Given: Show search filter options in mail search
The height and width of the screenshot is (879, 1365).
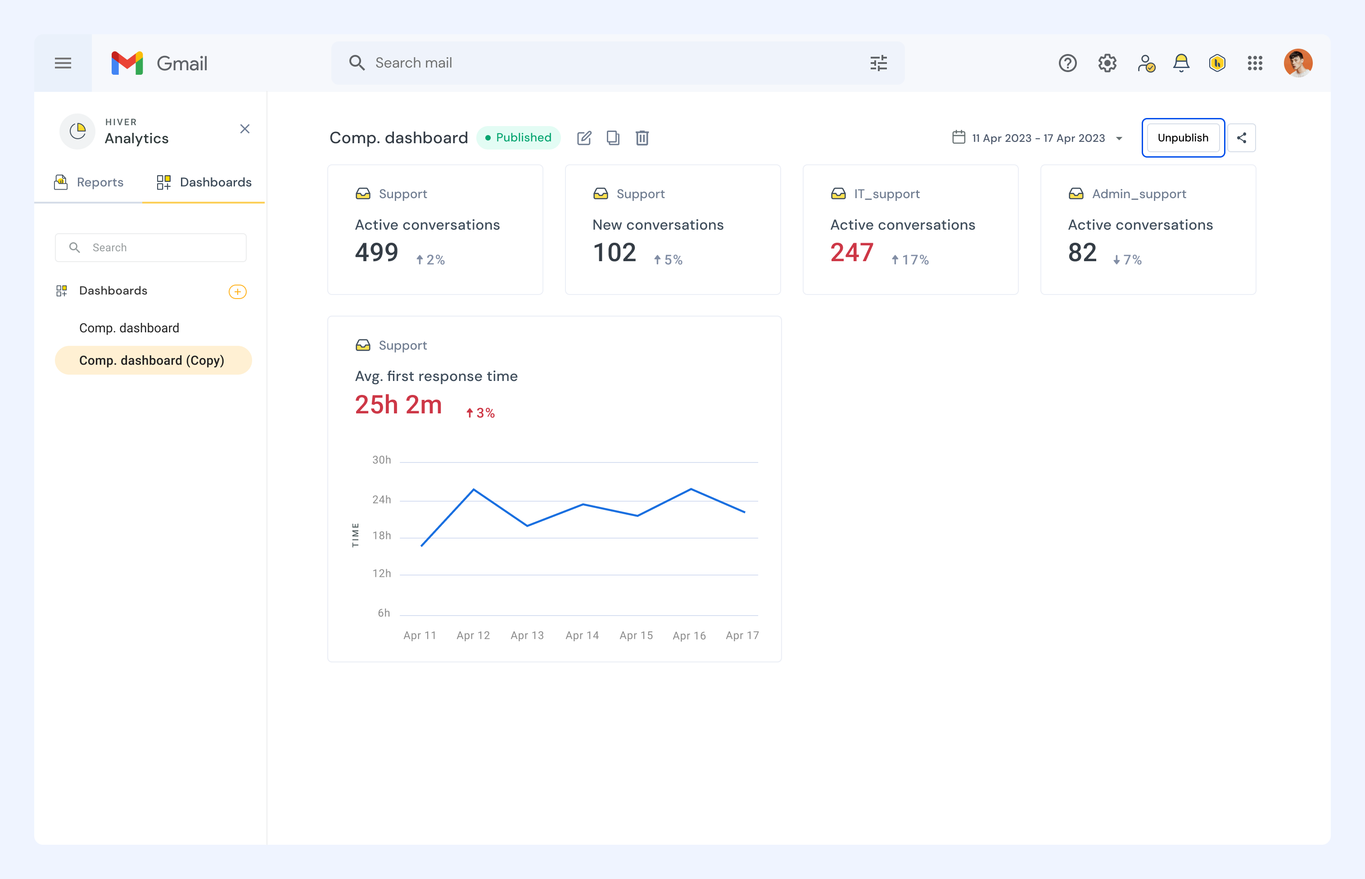Looking at the screenshot, I should (x=878, y=63).
